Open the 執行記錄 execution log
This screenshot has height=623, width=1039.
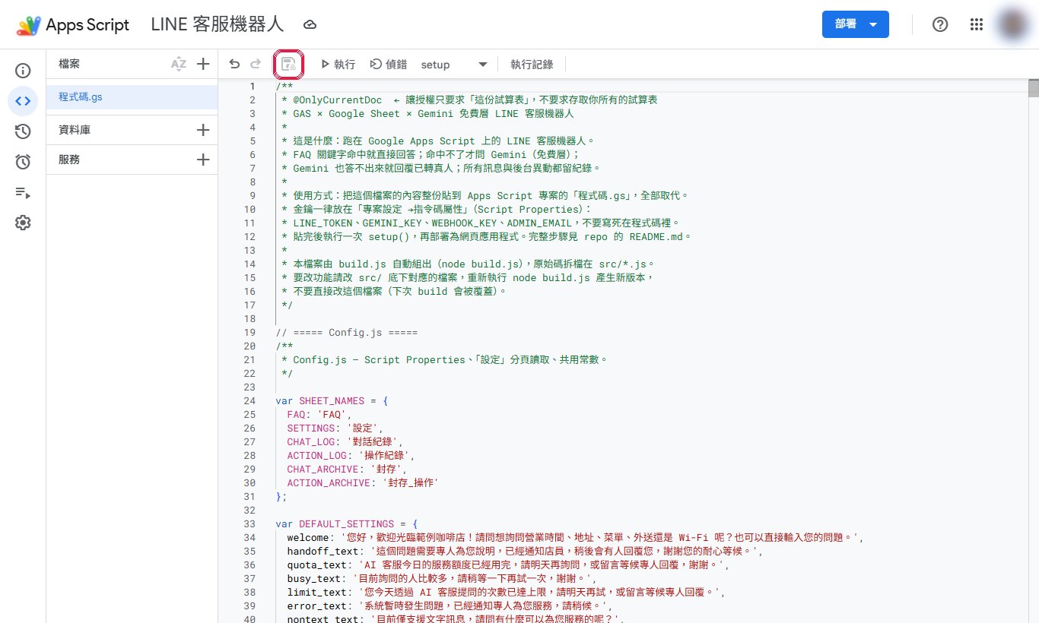tap(532, 65)
